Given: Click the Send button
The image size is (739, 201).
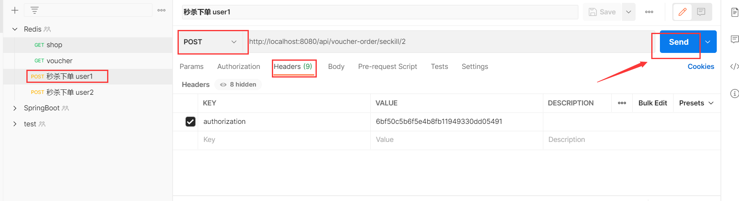Looking at the screenshot, I should click(x=678, y=42).
